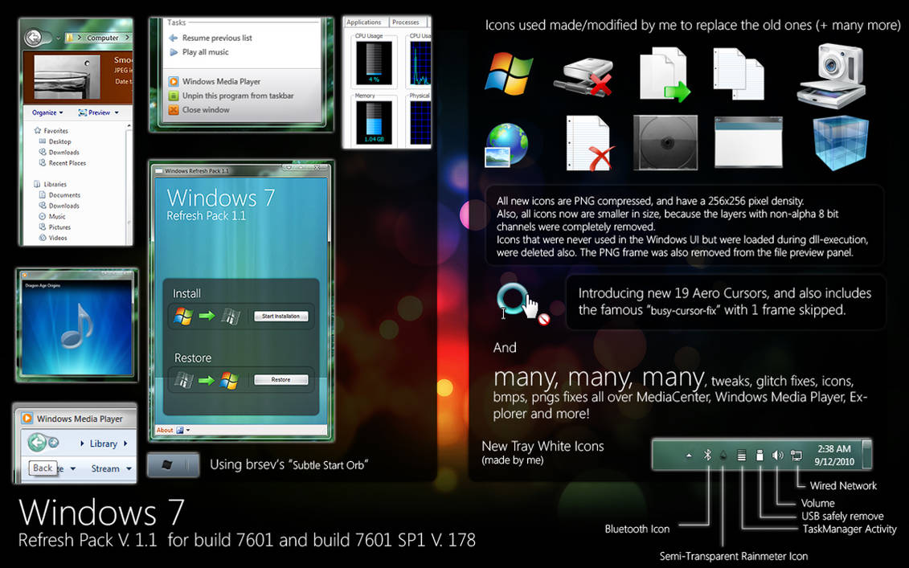Viewport: 909px width, 568px height.
Task: Switch to the Processes tab in Task Manager
Action: tap(407, 22)
